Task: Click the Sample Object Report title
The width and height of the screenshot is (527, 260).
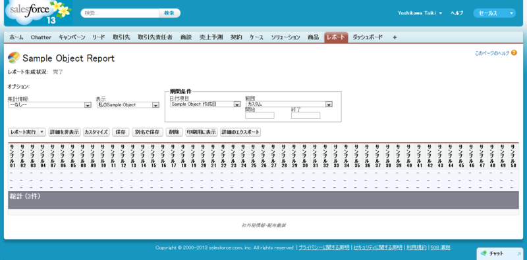Action: [x=69, y=58]
